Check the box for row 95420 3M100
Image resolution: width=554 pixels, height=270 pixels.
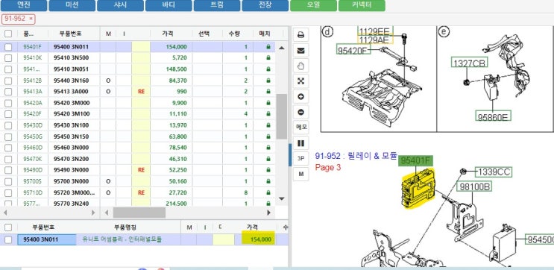[8, 114]
